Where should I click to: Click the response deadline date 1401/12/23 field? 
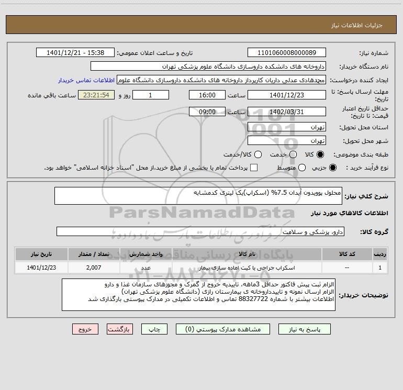tap(287, 95)
